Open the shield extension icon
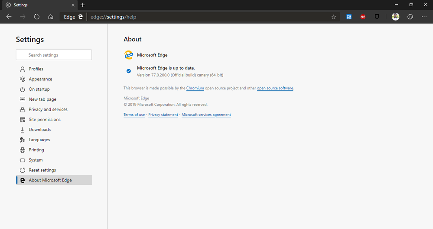433x229 pixels. 377,17
